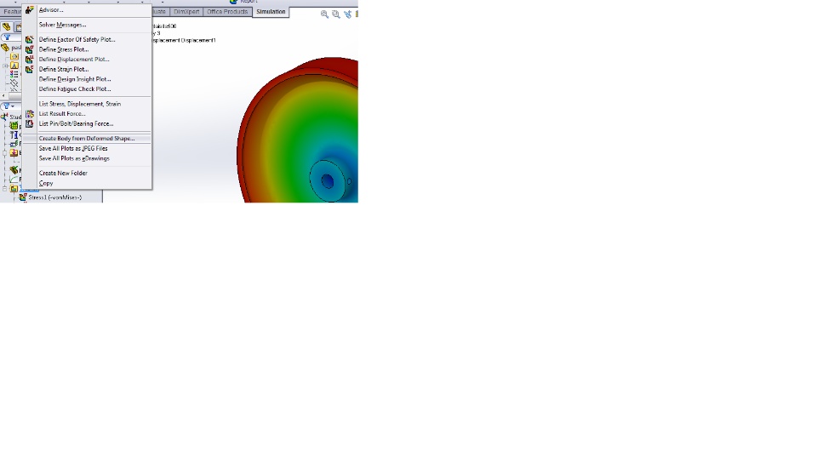817x474 pixels.
Task: Switch to the Office Products tab
Action: 227,11
